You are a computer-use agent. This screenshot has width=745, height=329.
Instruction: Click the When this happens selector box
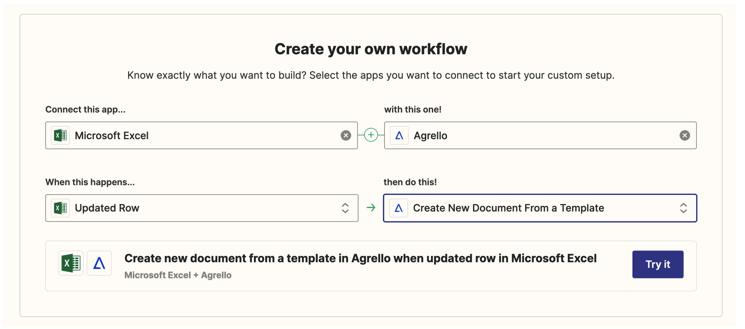click(x=202, y=208)
